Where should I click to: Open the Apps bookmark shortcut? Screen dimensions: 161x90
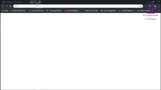click(5, 10)
